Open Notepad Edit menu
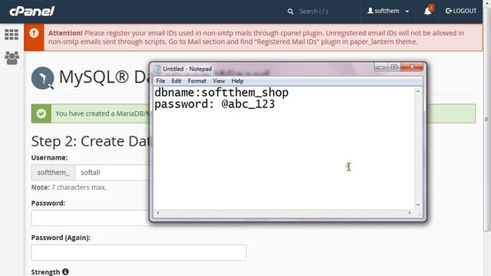The width and height of the screenshot is (491, 276). (176, 81)
